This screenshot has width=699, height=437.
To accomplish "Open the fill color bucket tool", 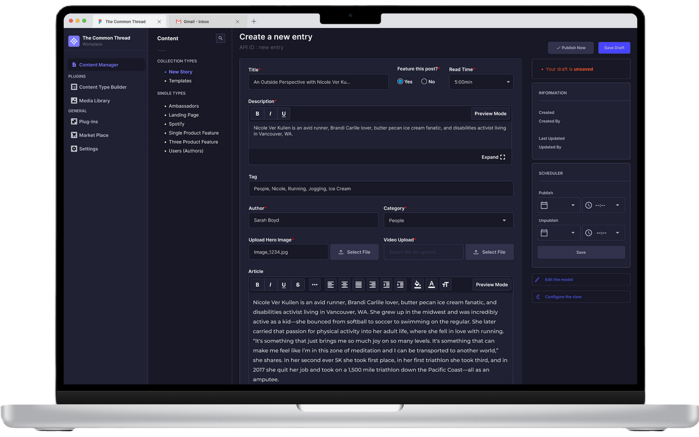I will [x=418, y=285].
